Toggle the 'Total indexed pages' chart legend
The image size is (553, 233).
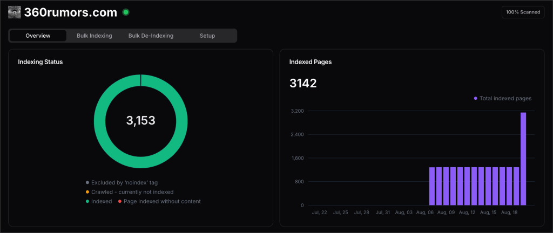coord(503,99)
